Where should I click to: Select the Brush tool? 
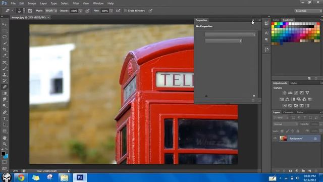pyautogui.click(x=5, y=68)
